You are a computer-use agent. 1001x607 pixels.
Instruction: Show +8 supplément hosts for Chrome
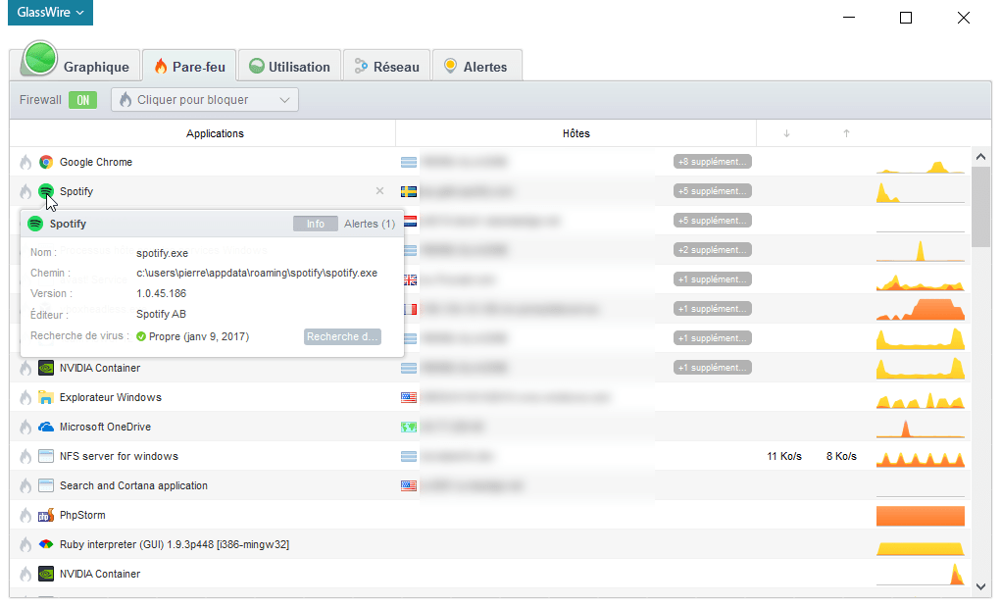pyautogui.click(x=713, y=162)
